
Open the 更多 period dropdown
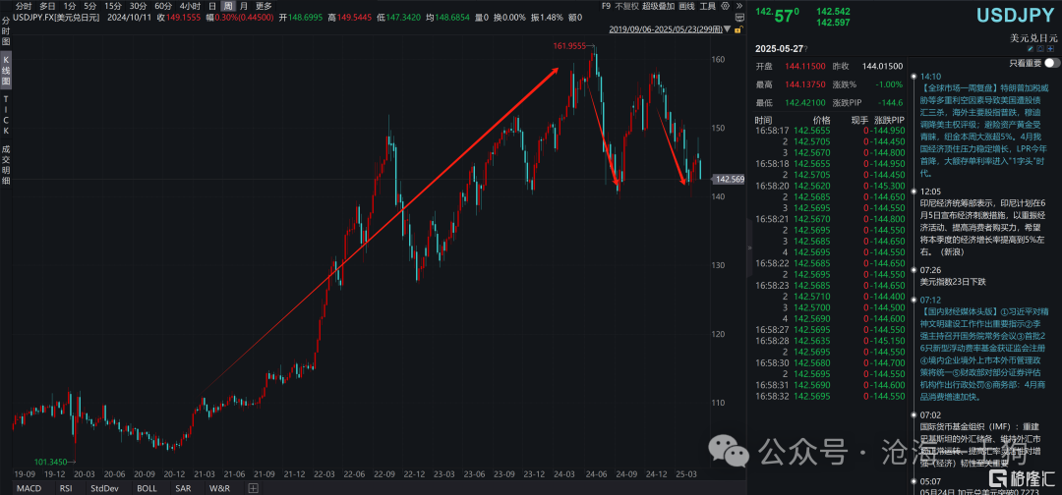click(x=264, y=6)
